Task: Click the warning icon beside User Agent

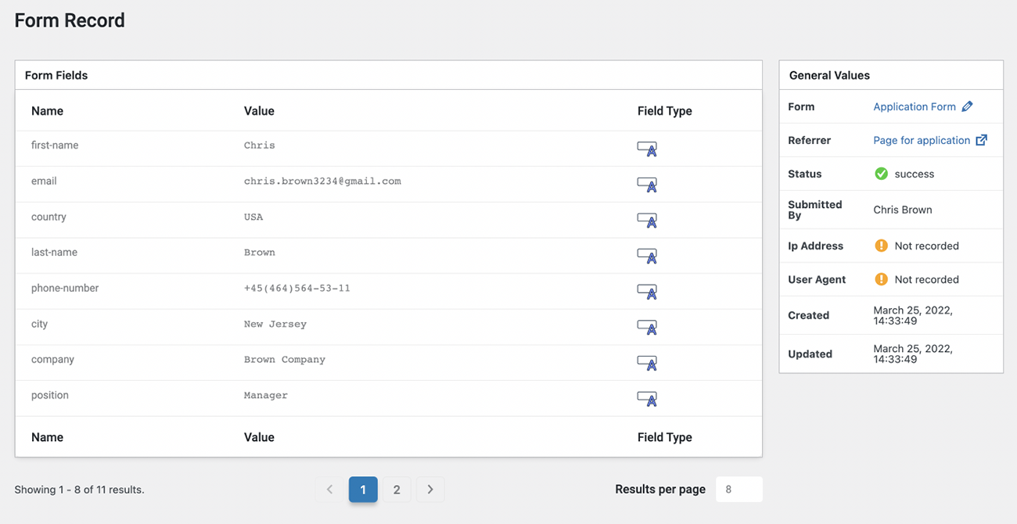Action: (x=882, y=279)
